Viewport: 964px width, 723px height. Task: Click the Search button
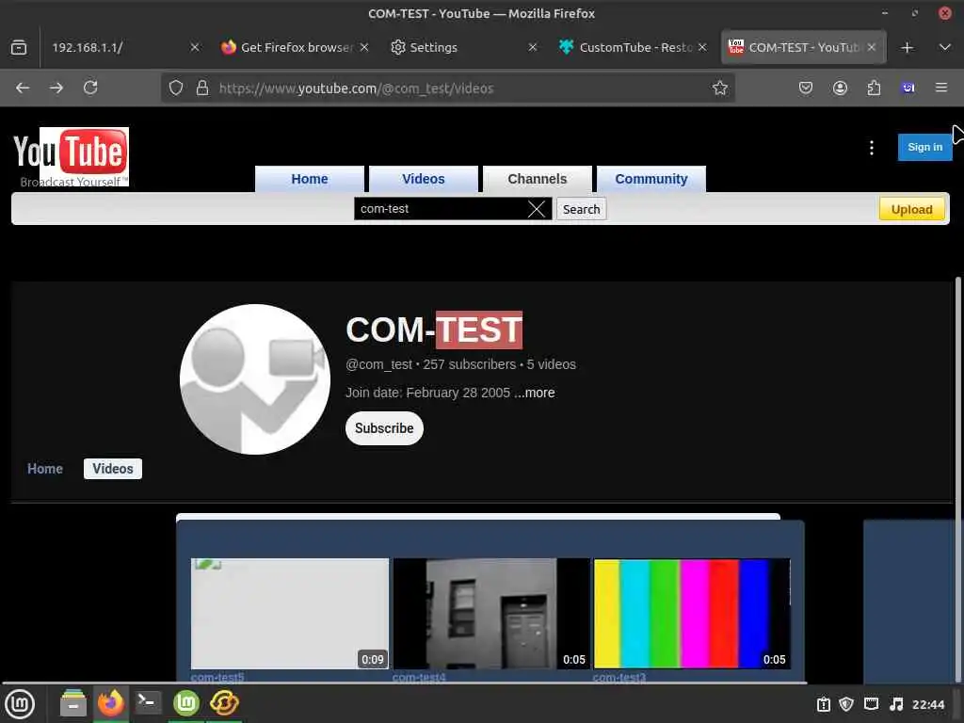tap(581, 209)
